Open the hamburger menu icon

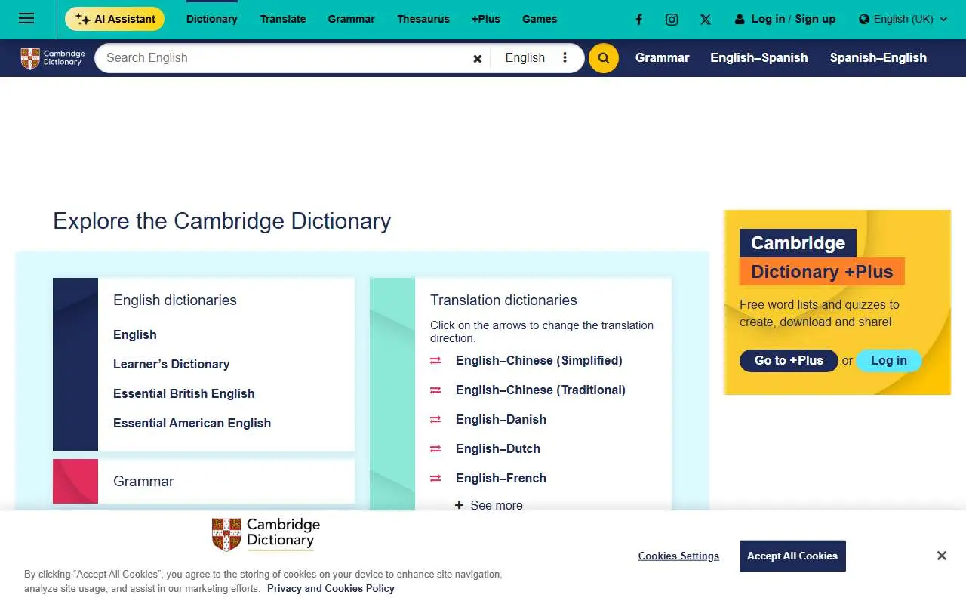(x=26, y=19)
